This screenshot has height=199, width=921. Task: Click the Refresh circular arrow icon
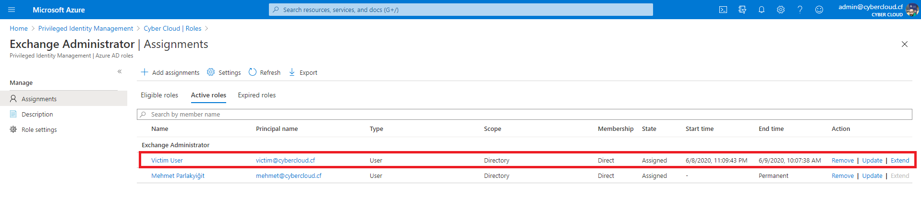pyautogui.click(x=253, y=72)
